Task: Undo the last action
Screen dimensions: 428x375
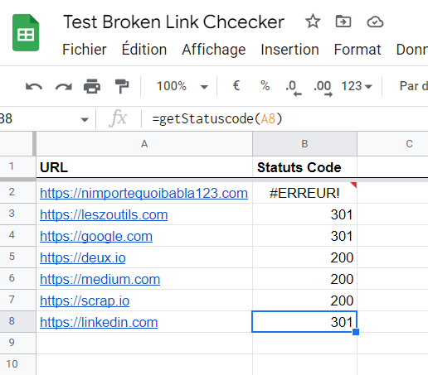Action: coord(34,86)
